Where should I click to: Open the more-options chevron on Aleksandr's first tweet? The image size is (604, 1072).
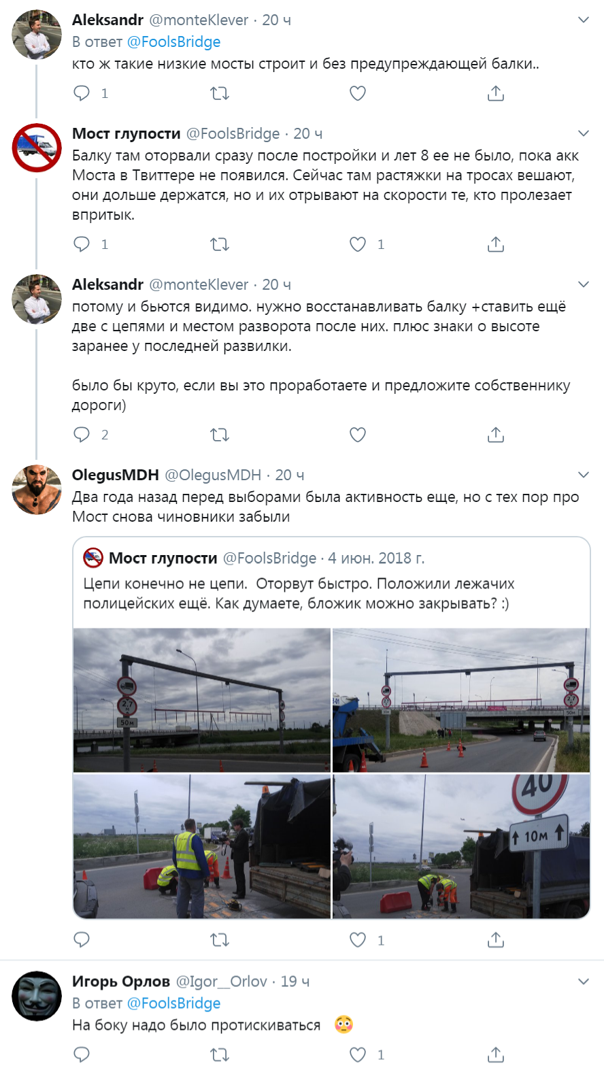[x=583, y=20]
